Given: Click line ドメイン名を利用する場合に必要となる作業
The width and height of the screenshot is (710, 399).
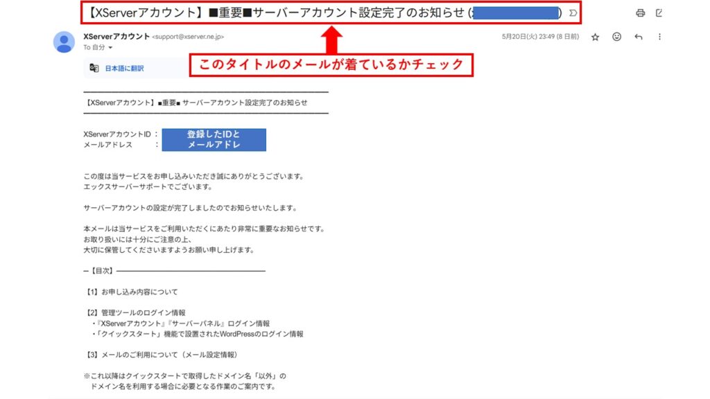Looking at the screenshot, I should (x=183, y=387).
